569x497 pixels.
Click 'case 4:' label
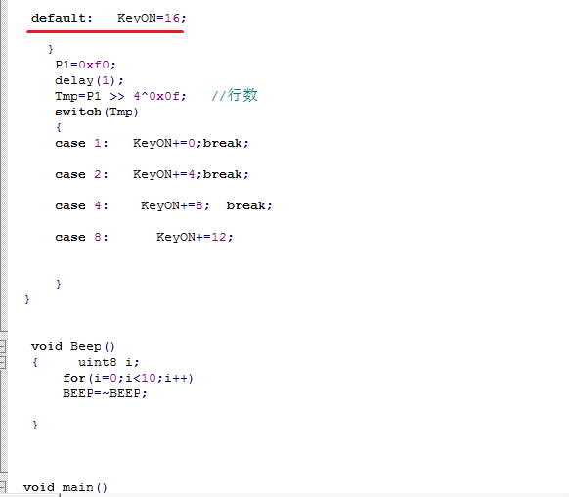click(x=82, y=205)
